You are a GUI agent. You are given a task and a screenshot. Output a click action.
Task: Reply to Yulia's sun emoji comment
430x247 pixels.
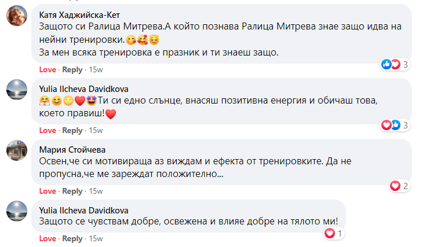pyautogui.click(x=72, y=130)
